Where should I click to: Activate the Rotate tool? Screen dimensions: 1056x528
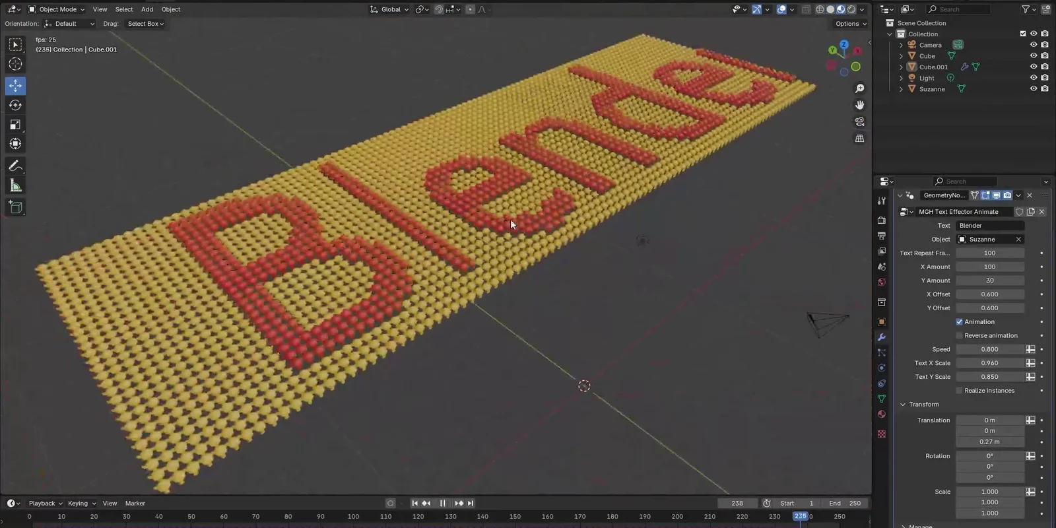(15, 105)
